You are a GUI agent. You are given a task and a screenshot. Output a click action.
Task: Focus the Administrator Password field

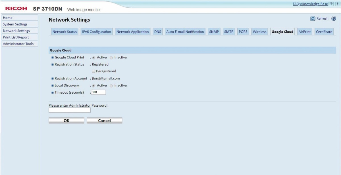click(70, 110)
